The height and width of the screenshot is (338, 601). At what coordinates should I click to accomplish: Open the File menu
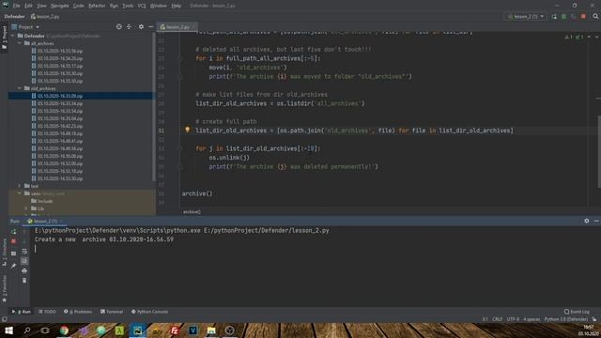point(17,6)
